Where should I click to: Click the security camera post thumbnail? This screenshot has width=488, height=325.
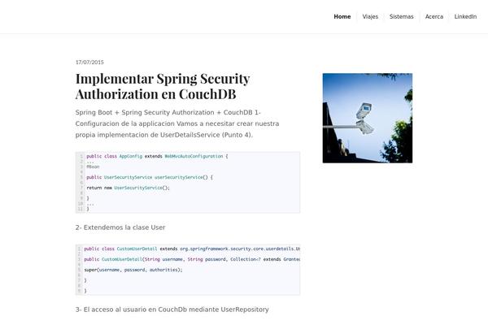[x=368, y=118]
